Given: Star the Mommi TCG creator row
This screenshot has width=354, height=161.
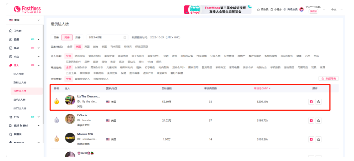Looking at the screenshot, I should coord(319,139).
